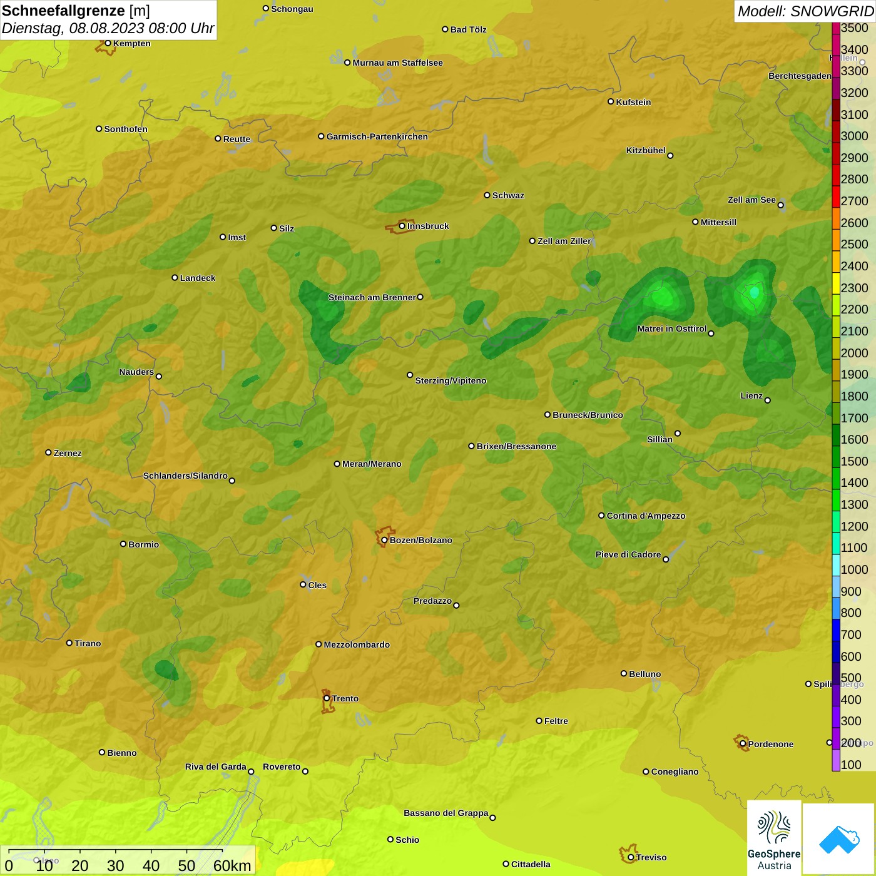Click the Schwaz label
Screen dimensions: 876x876
[508, 195]
